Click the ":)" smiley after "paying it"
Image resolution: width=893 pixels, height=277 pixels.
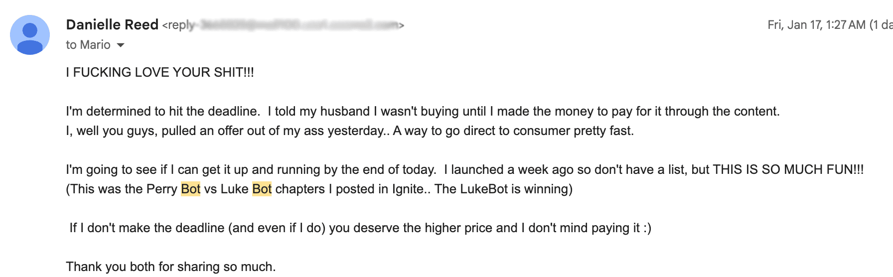[x=647, y=228]
